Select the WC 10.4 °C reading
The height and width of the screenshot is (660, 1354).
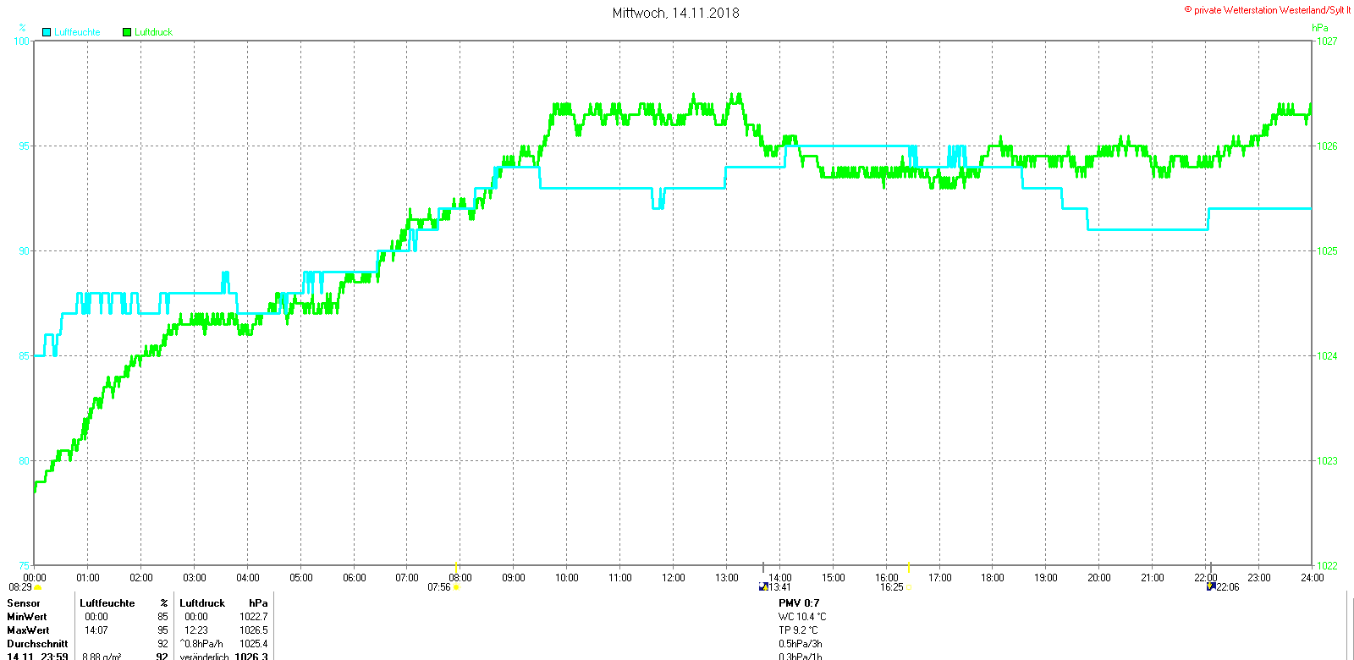pyautogui.click(x=802, y=617)
